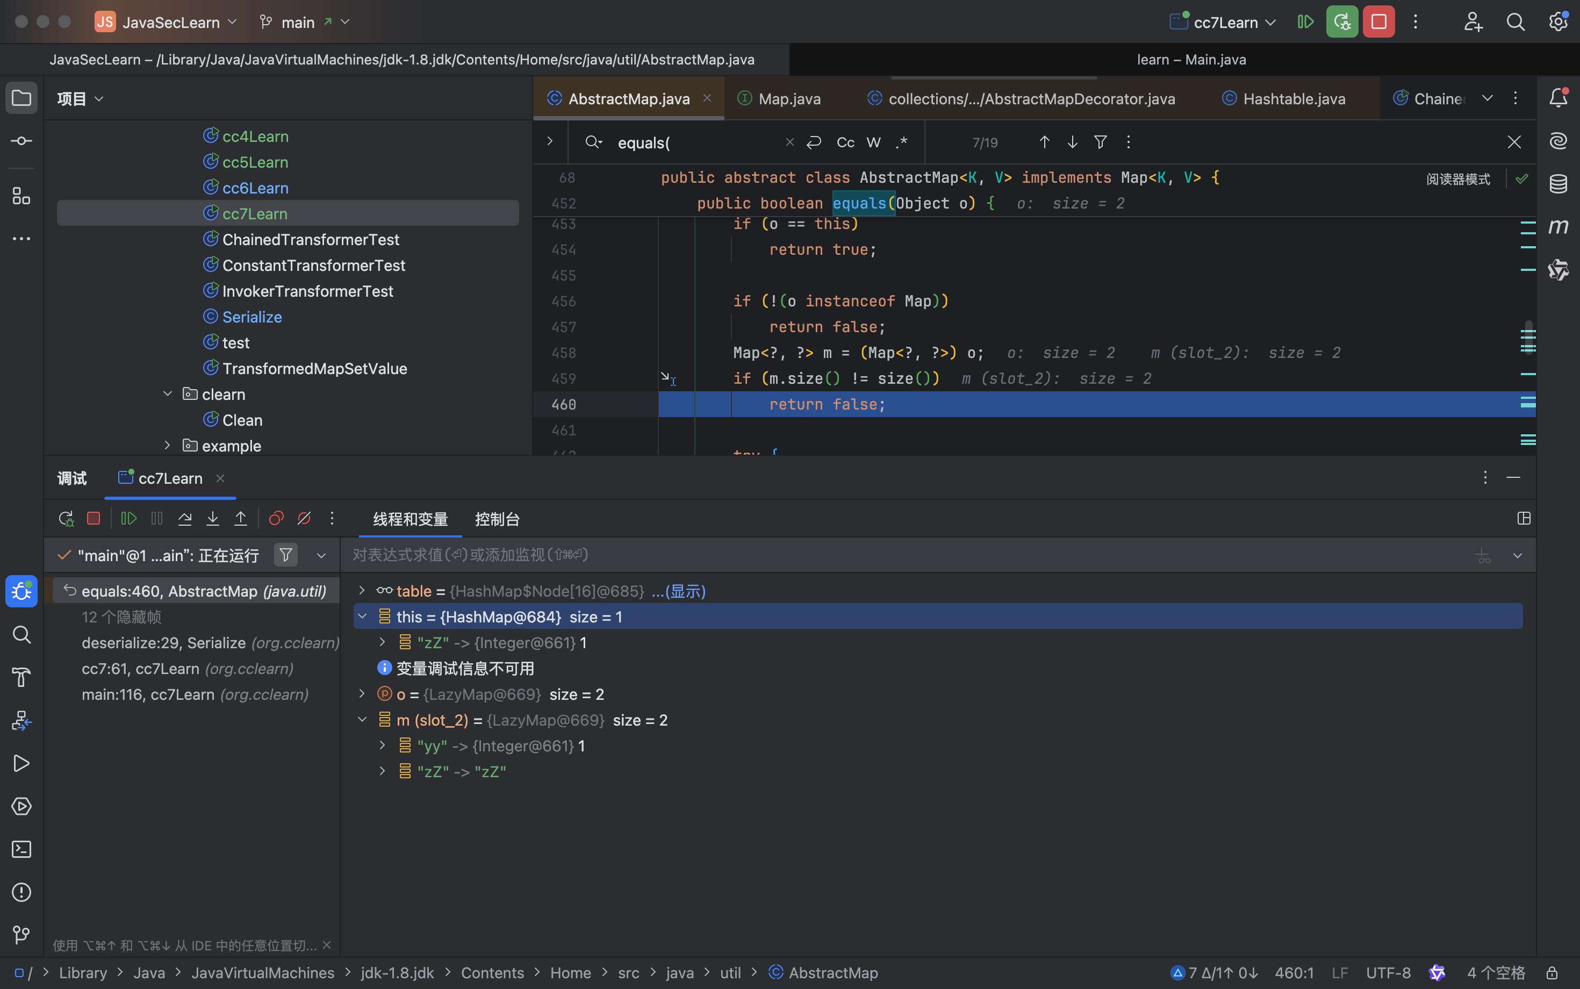Toggle Match Case option in search bar
The width and height of the screenshot is (1580, 989).
(x=845, y=142)
